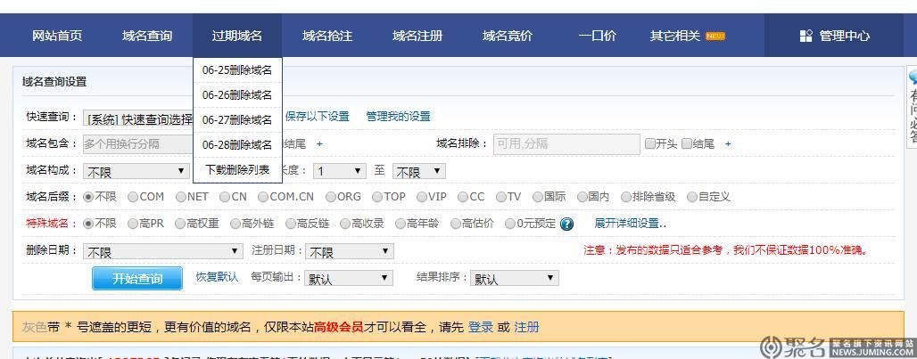Select 高PR radio button

click(x=133, y=223)
